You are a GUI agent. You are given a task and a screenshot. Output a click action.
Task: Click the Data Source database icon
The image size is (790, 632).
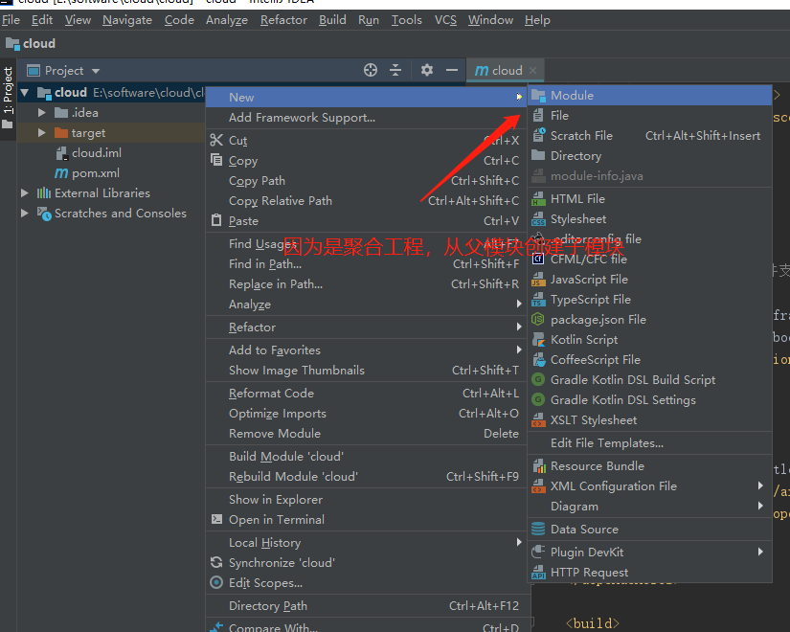(x=538, y=530)
